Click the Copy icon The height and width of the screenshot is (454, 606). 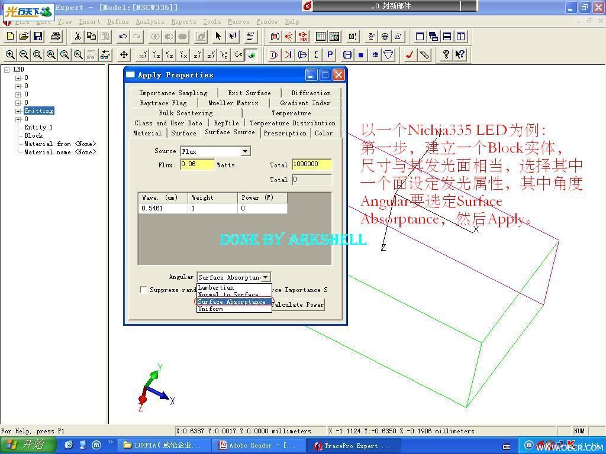[x=91, y=36]
